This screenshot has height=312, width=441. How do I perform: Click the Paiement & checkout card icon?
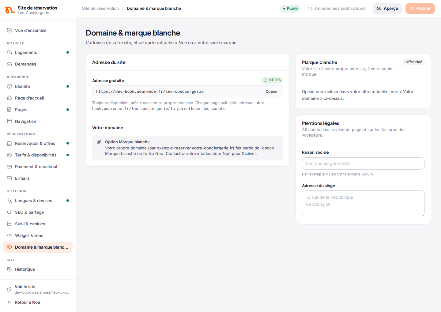pyautogui.click(x=9, y=167)
